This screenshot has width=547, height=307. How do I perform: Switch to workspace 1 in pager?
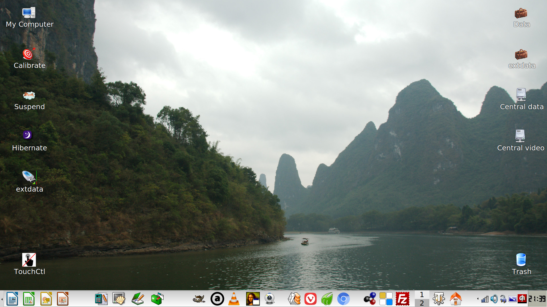[422, 295]
